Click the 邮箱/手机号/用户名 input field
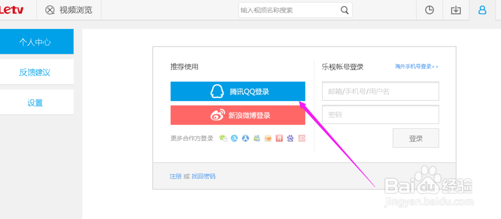This screenshot has width=501, height=219. tap(381, 91)
